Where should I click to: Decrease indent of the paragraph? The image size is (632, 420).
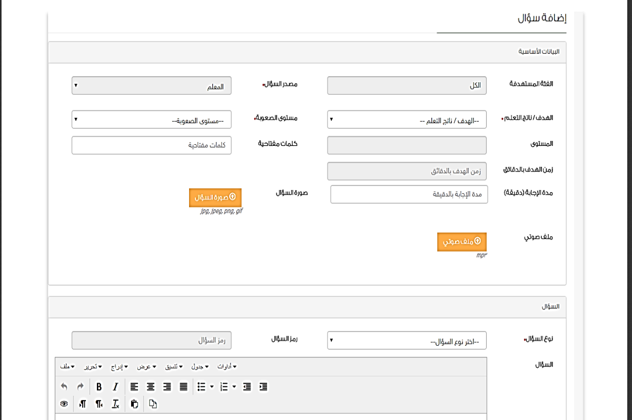click(x=247, y=387)
